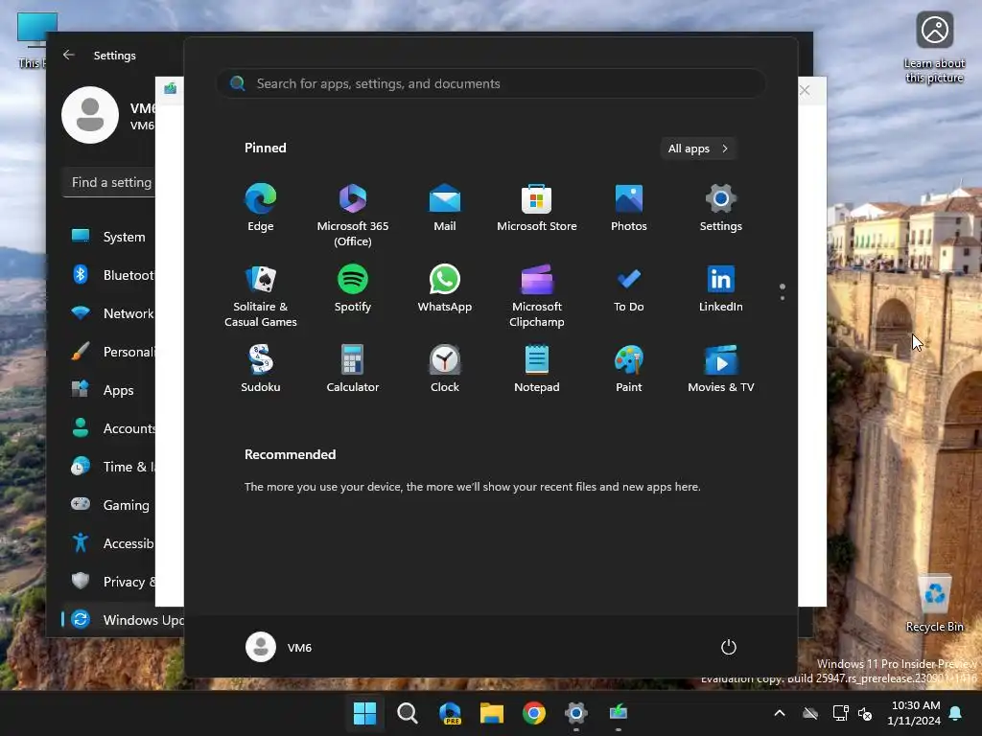Open Microsoft Store from Start menu
This screenshot has height=736, width=982.
click(x=537, y=208)
